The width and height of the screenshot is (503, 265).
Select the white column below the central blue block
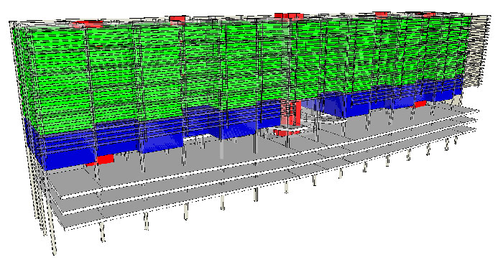tap(221, 148)
